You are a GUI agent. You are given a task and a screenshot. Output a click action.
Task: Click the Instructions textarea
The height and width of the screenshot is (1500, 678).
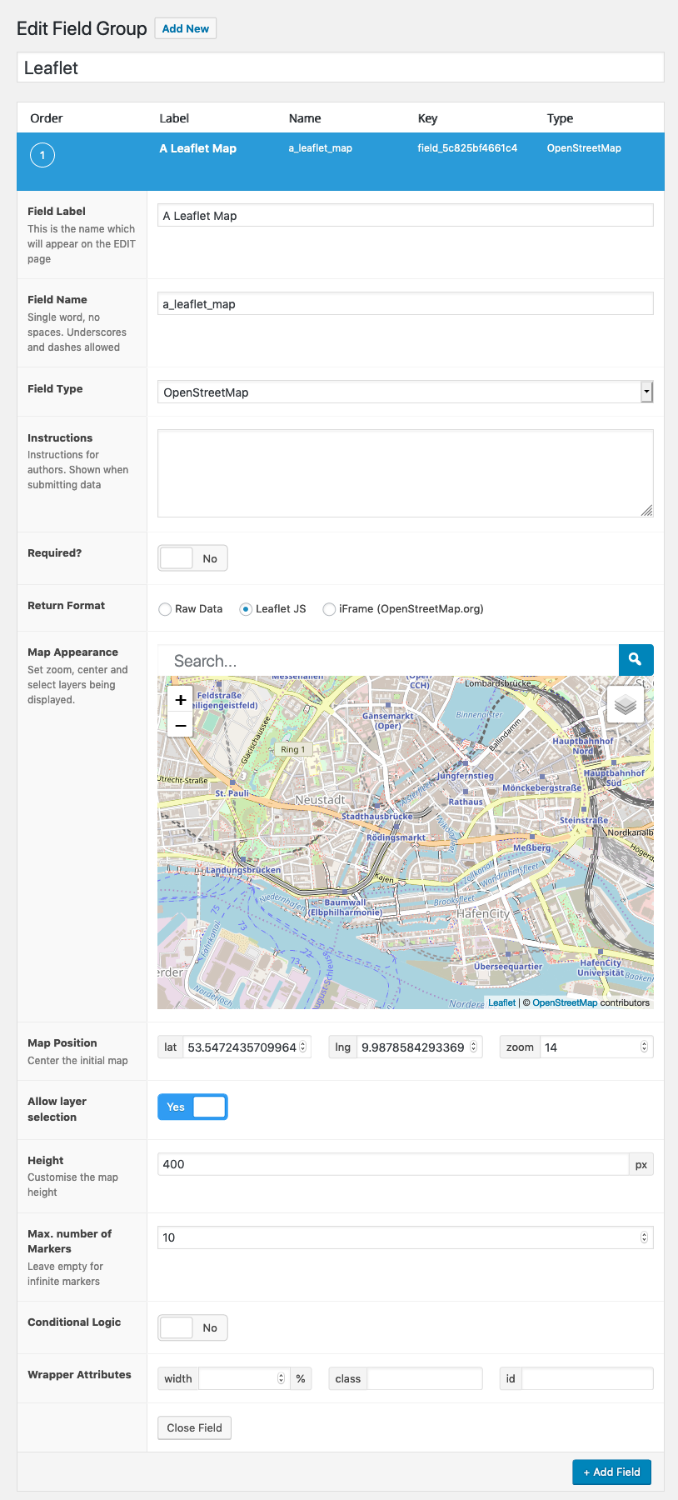[405, 473]
